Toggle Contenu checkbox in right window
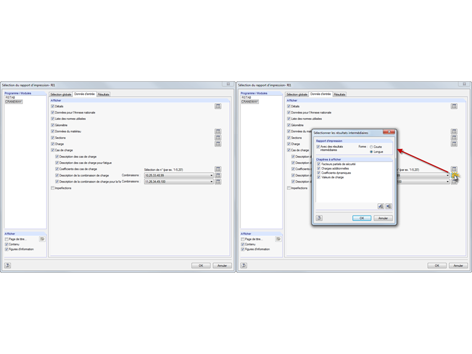This screenshot has height=354, width=472. [x=243, y=245]
